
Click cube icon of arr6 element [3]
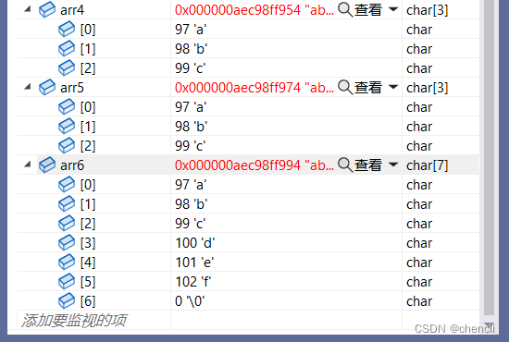(67, 243)
